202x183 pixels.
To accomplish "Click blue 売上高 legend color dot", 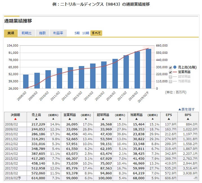I will coord(175,67).
